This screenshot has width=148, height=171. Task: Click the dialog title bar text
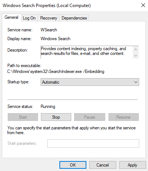[47, 6]
